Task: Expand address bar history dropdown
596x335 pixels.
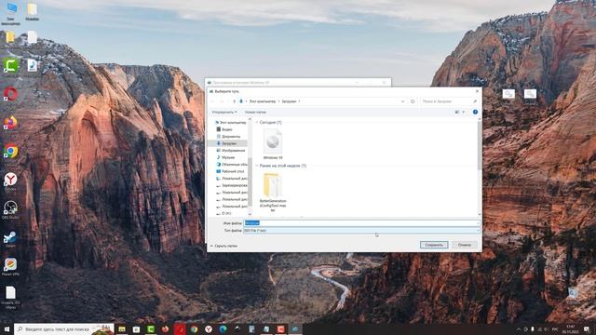Action: pos(402,101)
